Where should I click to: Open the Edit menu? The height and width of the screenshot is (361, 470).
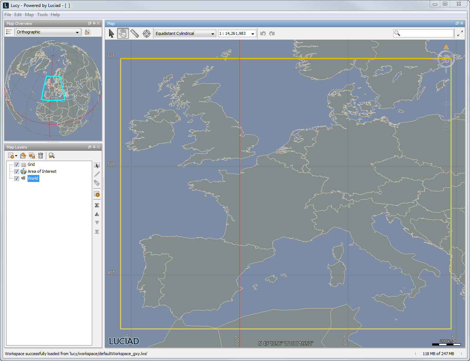18,15
